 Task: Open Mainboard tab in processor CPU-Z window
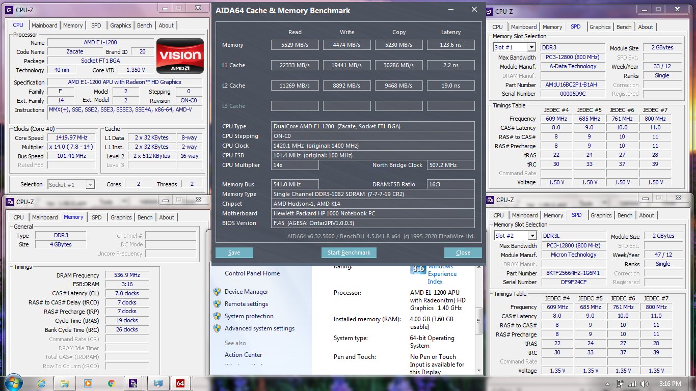[x=44, y=25]
